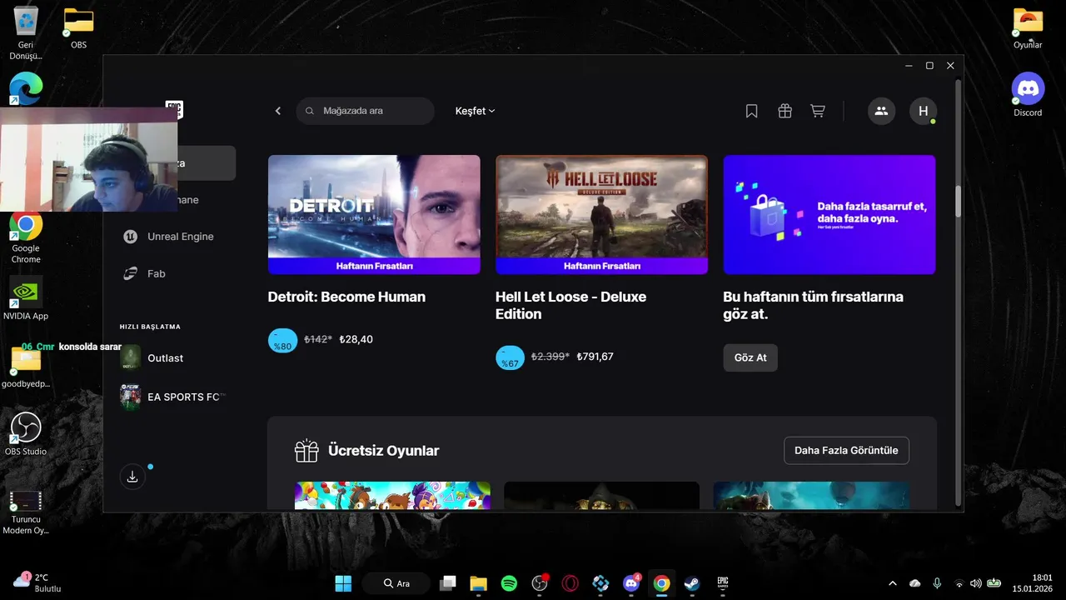Expand the Keşfet dropdown
Image resolution: width=1066 pixels, height=600 pixels.
click(475, 111)
